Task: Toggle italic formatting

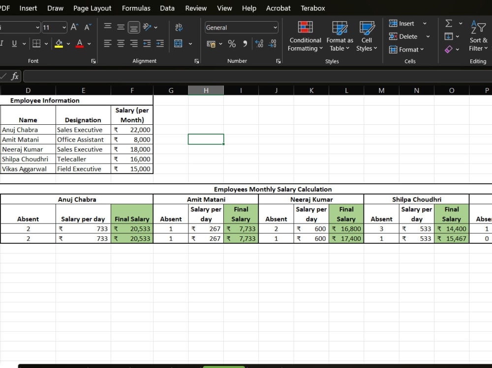Action: [x=2, y=44]
